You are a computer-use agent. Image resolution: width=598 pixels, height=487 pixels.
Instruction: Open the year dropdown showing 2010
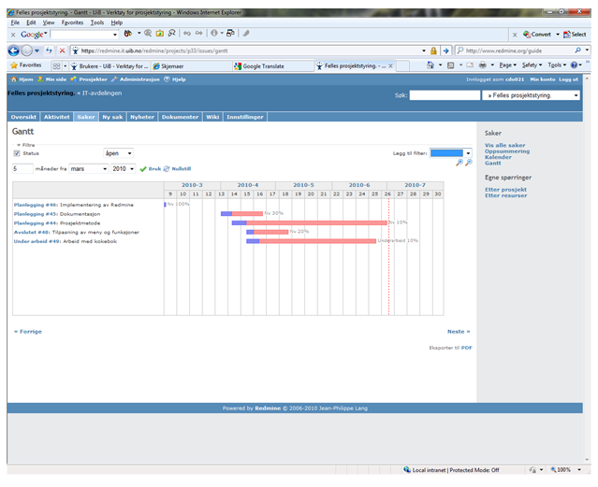[x=124, y=168]
